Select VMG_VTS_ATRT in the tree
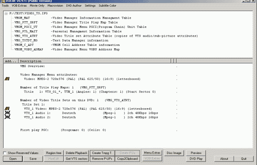257x165 pixels. [x=26, y=36]
